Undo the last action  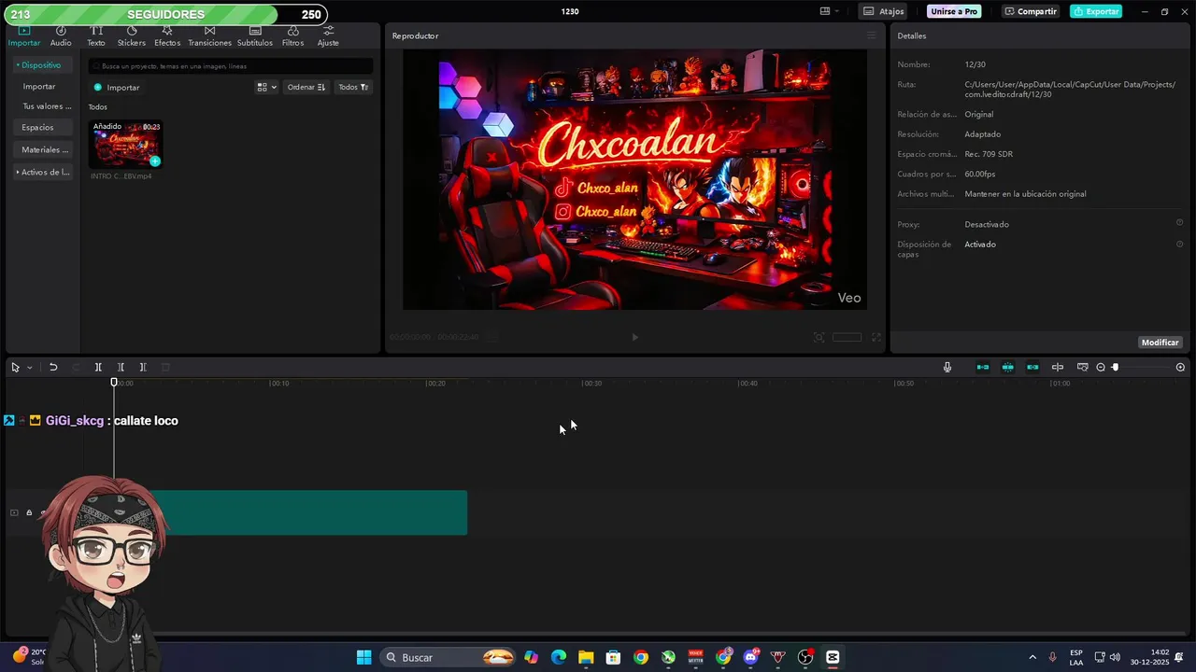point(53,367)
